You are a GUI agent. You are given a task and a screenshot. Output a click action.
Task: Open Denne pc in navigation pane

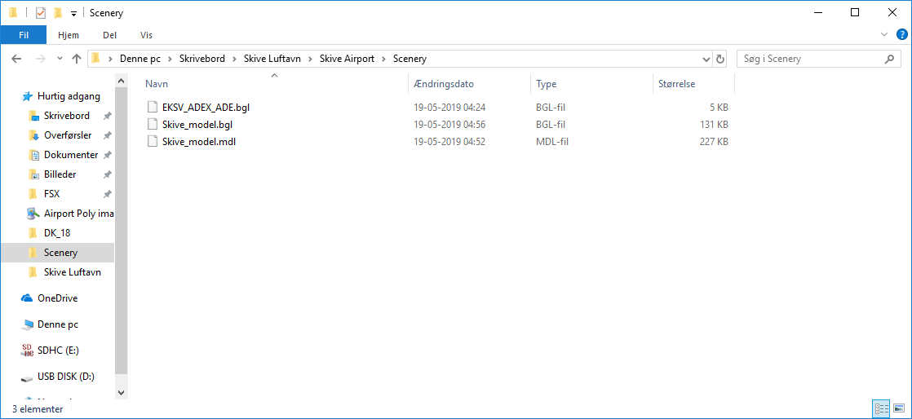[x=58, y=324]
